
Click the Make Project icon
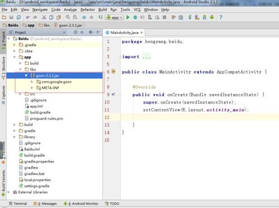[101, 17]
